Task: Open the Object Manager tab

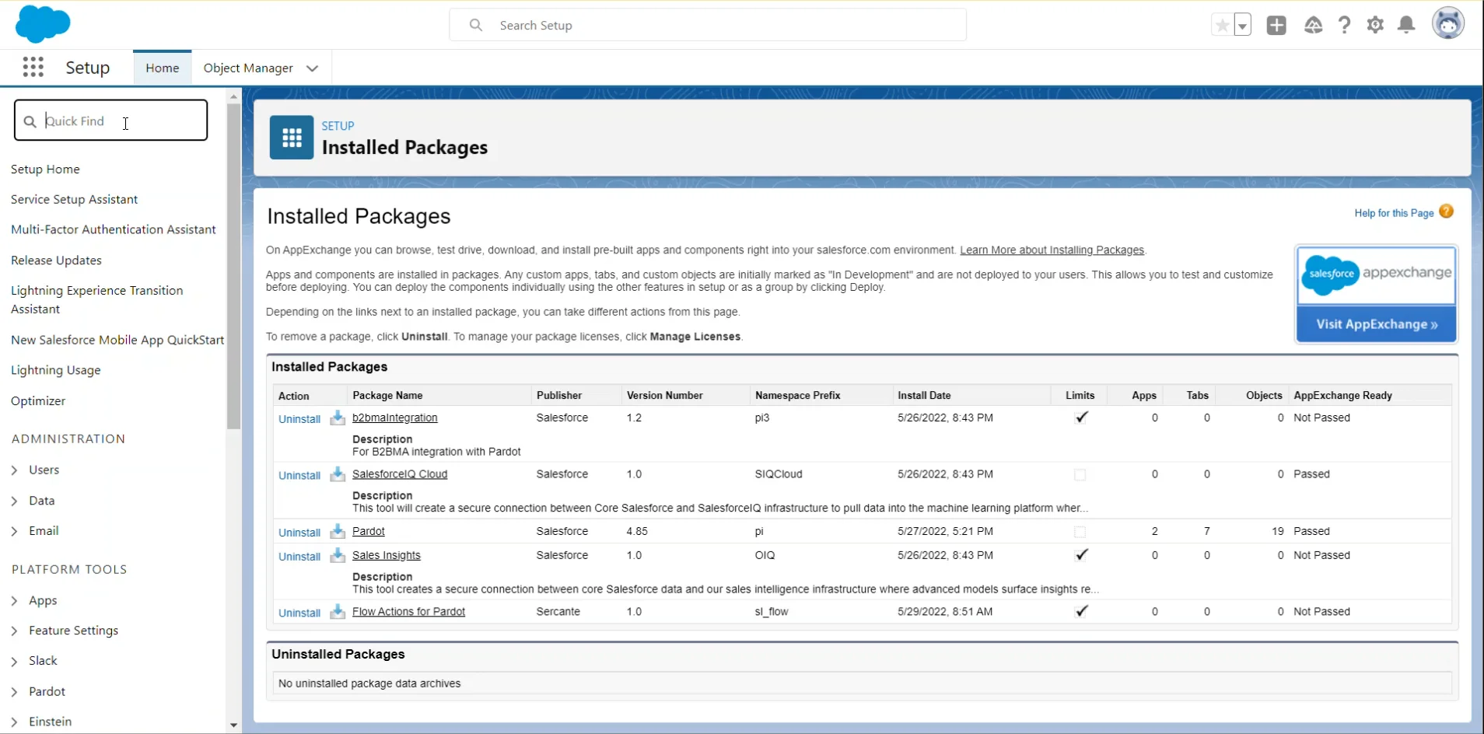Action: click(247, 68)
